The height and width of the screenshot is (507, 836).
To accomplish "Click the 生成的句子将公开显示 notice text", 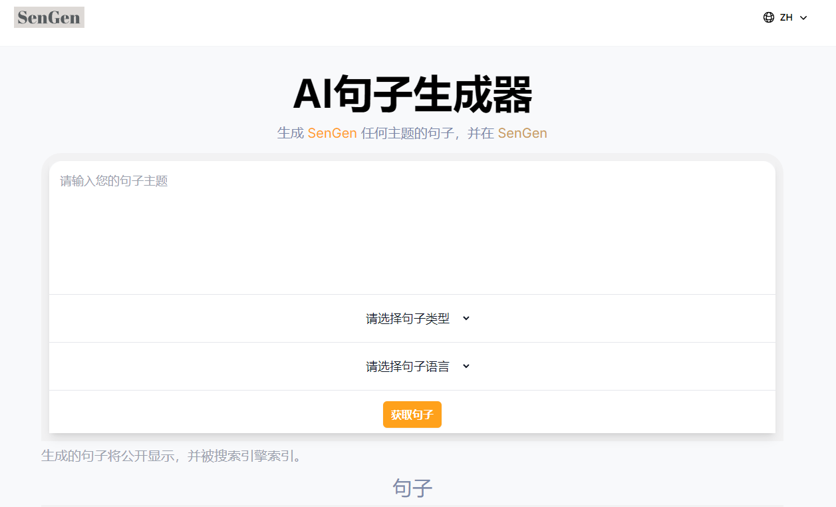I will click(x=171, y=456).
